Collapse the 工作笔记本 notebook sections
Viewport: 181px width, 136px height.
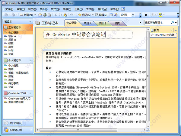tap(30, 28)
